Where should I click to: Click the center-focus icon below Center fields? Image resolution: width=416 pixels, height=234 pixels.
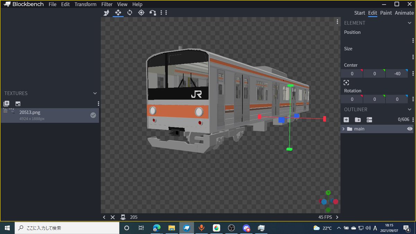point(346,83)
